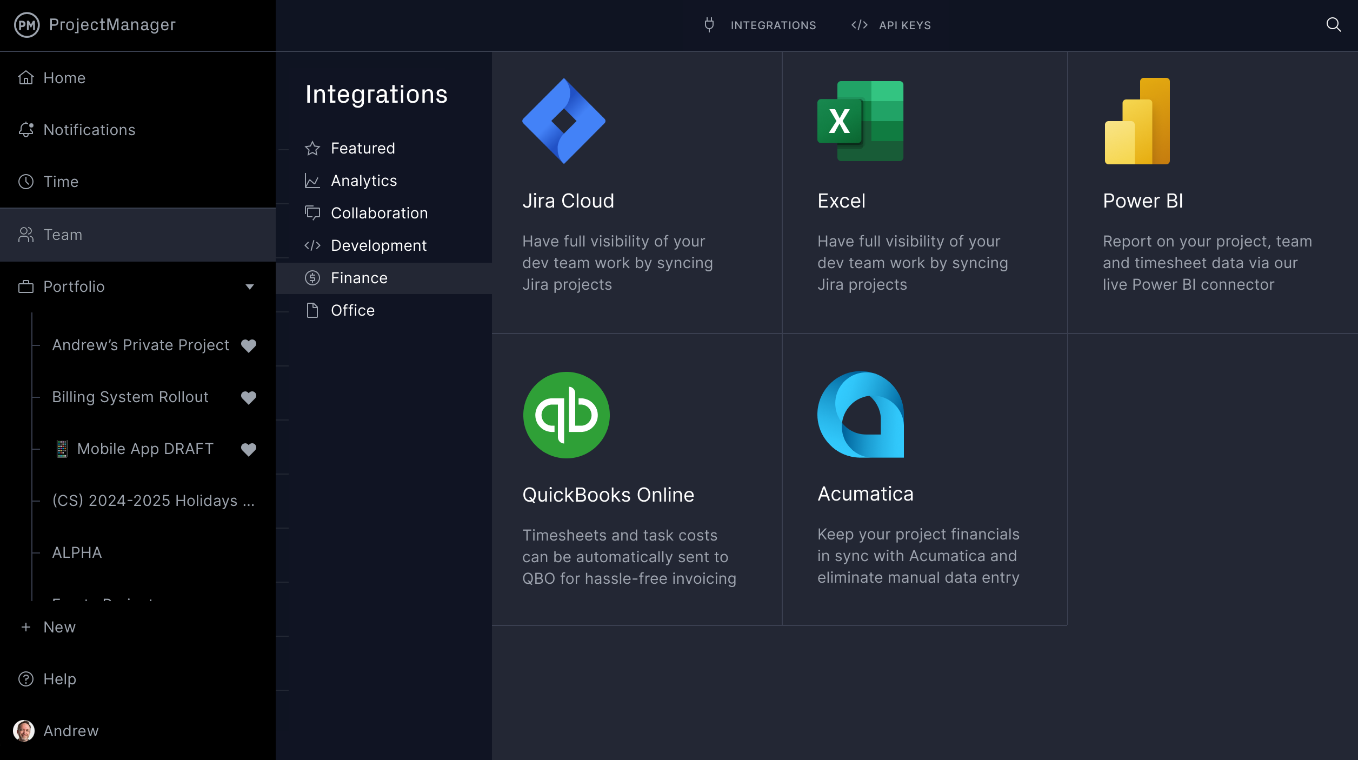Click the Power BI logo
Screen dimensions: 1358x760
[x=1137, y=121]
